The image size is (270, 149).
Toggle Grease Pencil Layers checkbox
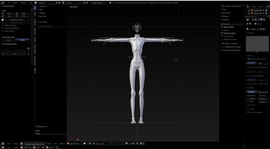223,6
